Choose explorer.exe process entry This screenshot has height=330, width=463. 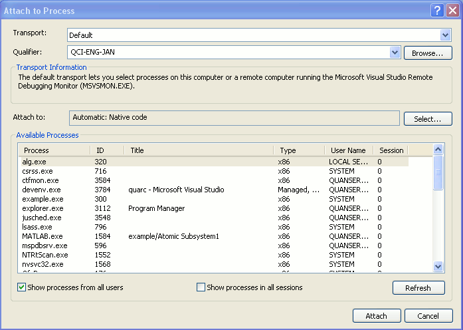(43, 208)
